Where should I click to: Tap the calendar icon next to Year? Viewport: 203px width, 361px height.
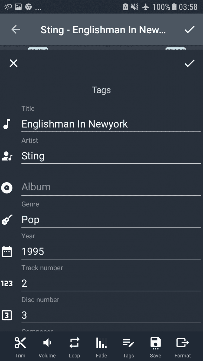[7, 252]
